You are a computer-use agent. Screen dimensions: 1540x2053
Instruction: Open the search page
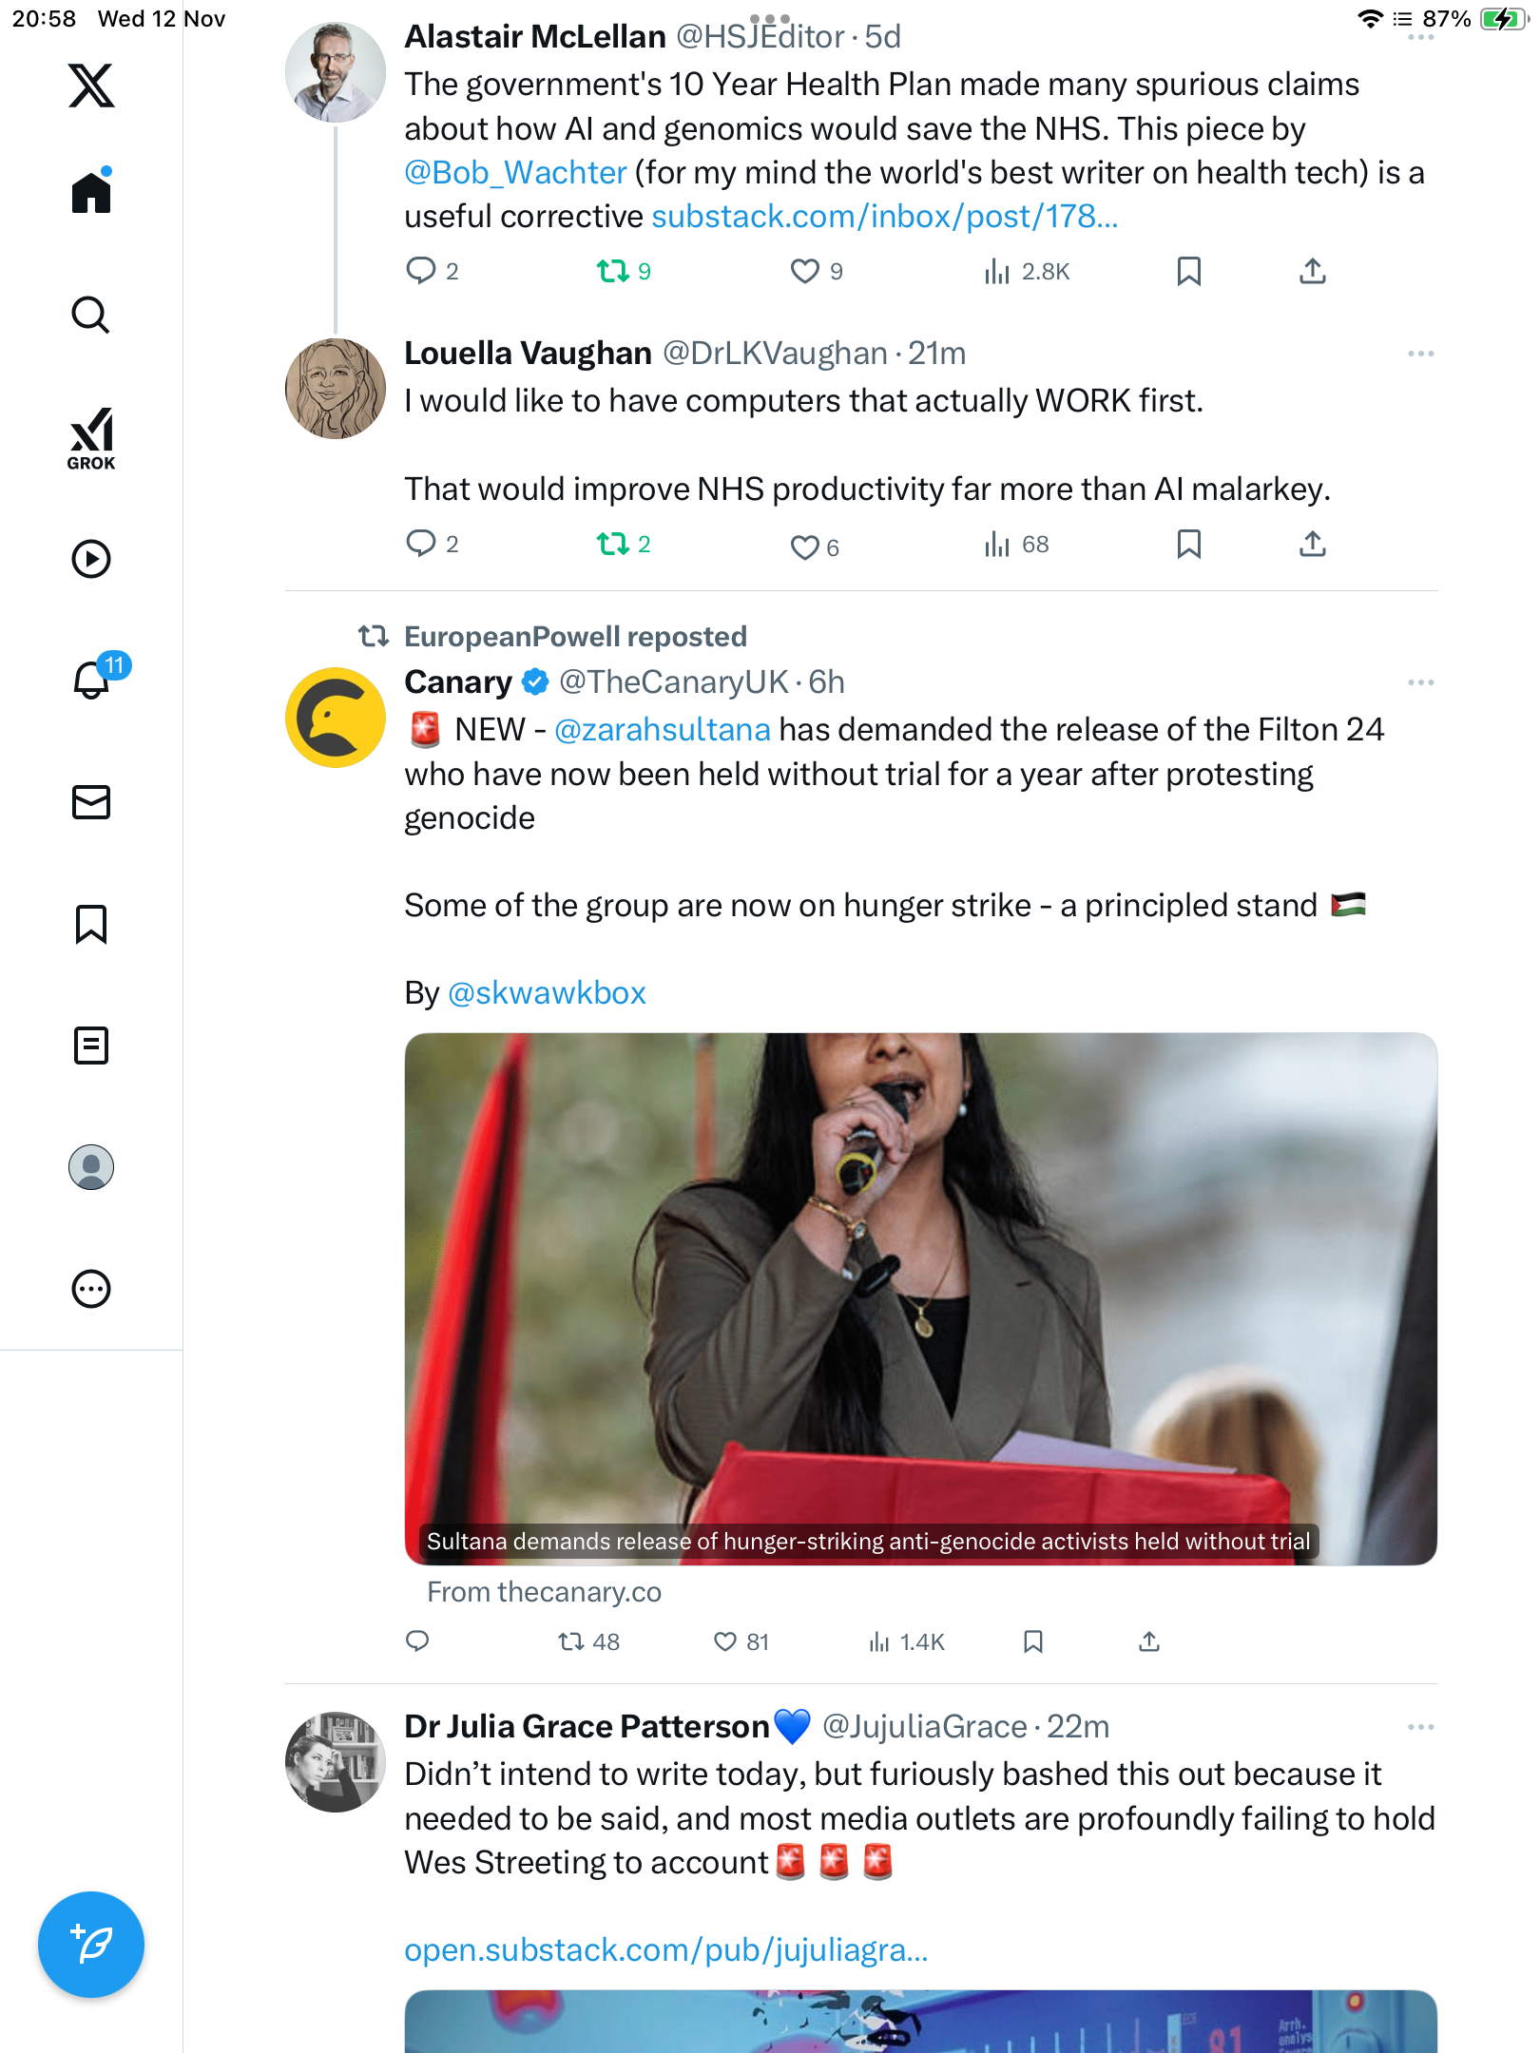(x=91, y=316)
